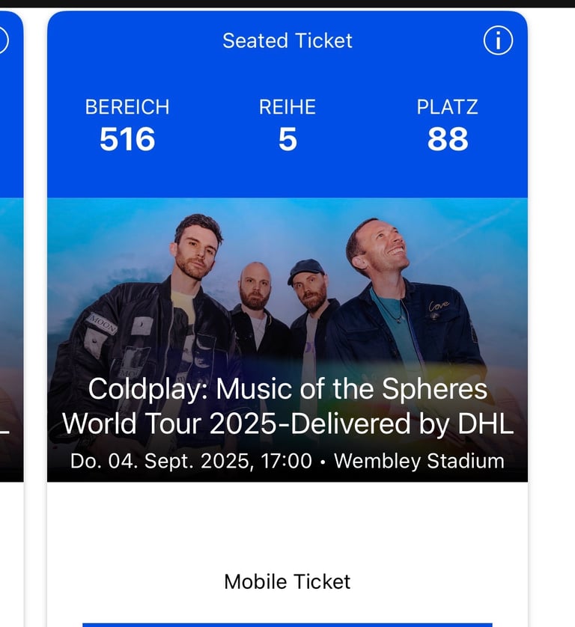This screenshot has width=575, height=627.
Task: Select the Seated Ticket header text
Action: 287,41
